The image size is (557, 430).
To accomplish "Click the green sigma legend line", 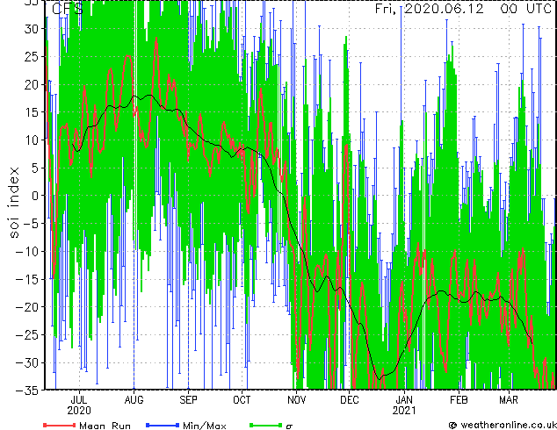I will (266, 425).
